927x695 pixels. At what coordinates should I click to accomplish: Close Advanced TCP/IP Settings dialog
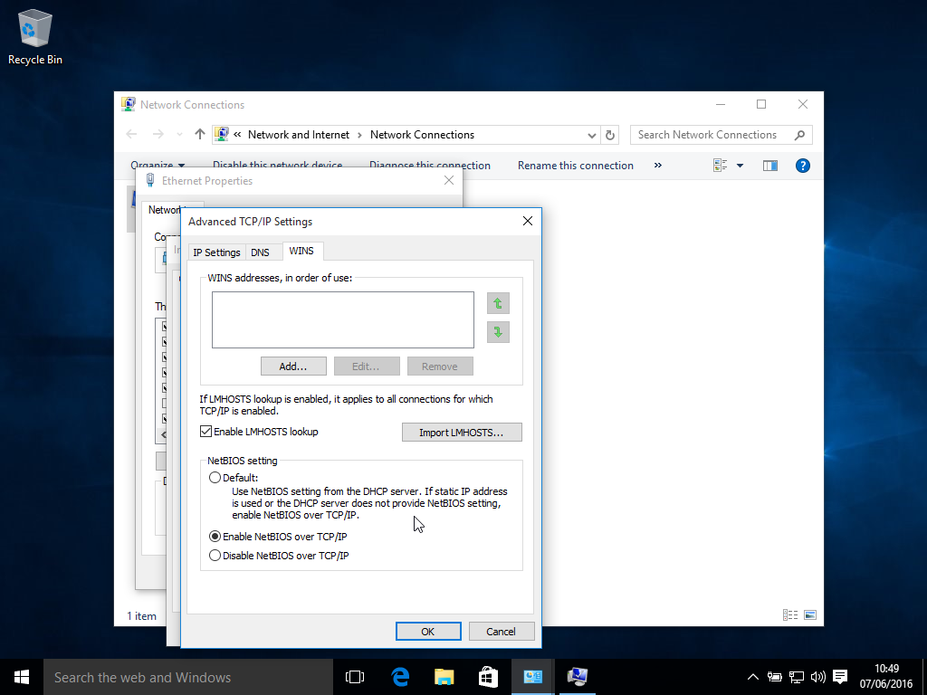pyautogui.click(x=528, y=221)
